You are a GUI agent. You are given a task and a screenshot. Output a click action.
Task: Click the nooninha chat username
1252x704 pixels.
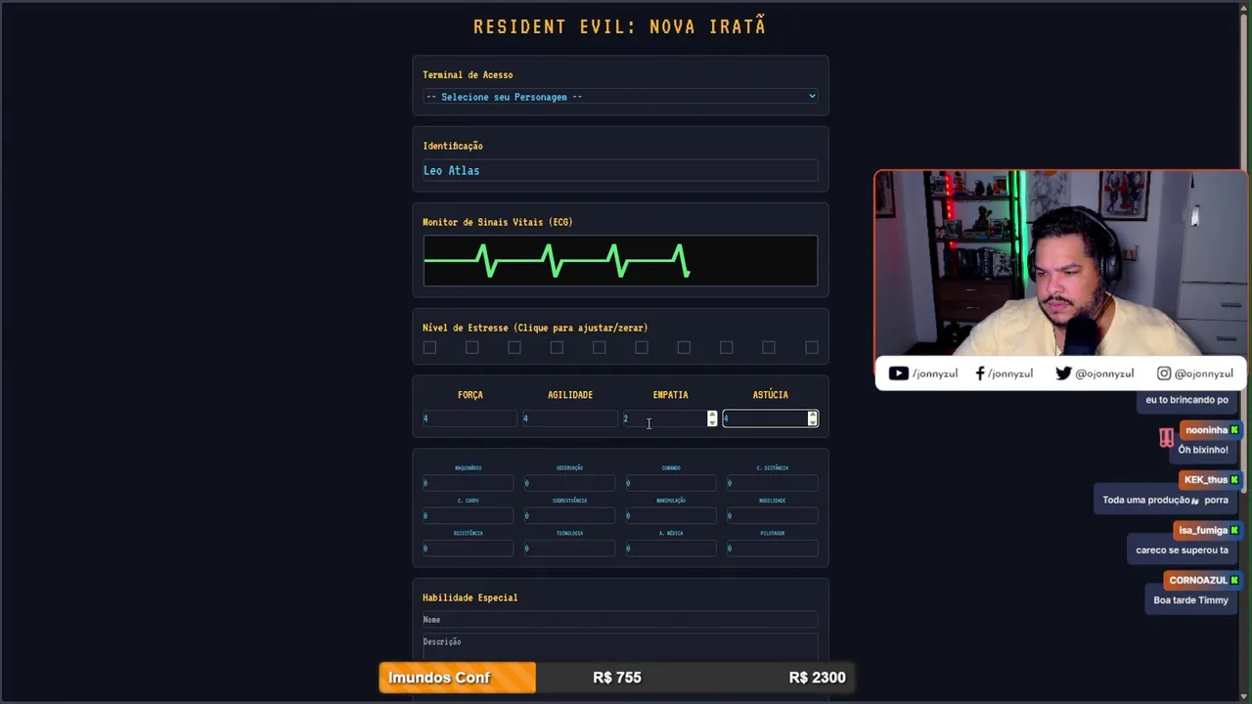coord(1206,430)
